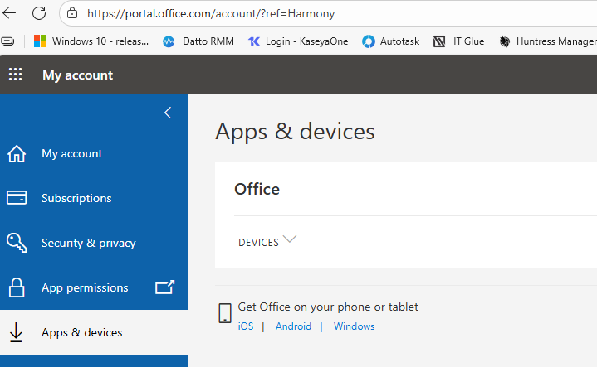Open the Windows 10 release bookmark

(91, 41)
